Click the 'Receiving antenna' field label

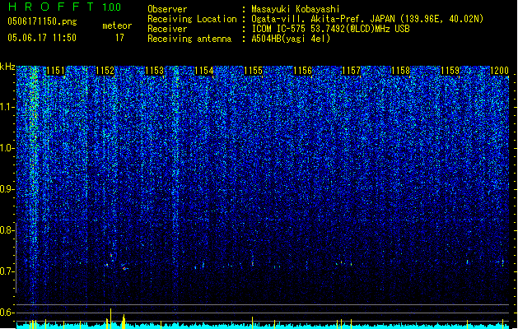[189, 39]
